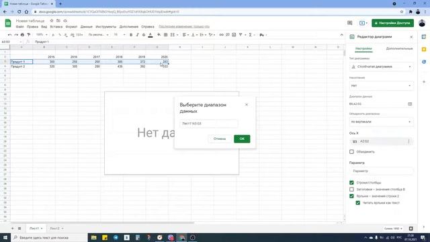Open the Файл menu
Viewport: 430px width, 242px height.
click(19, 27)
